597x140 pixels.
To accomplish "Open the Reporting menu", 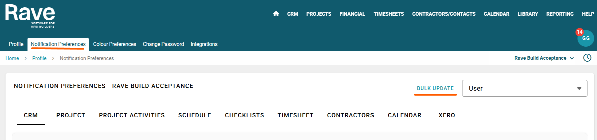I will [560, 14].
